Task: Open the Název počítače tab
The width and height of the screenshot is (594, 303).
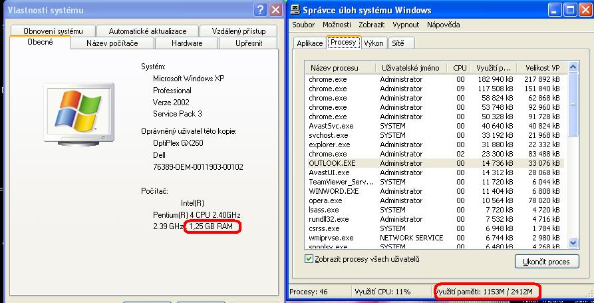Action: click(112, 43)
